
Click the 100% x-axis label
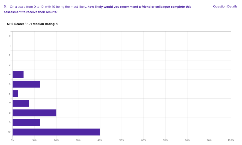231,141
